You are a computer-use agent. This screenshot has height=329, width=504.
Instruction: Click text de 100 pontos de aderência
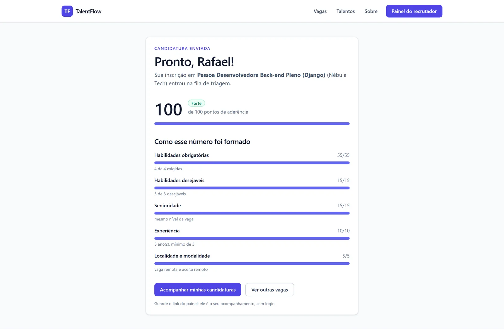point(218,112)
